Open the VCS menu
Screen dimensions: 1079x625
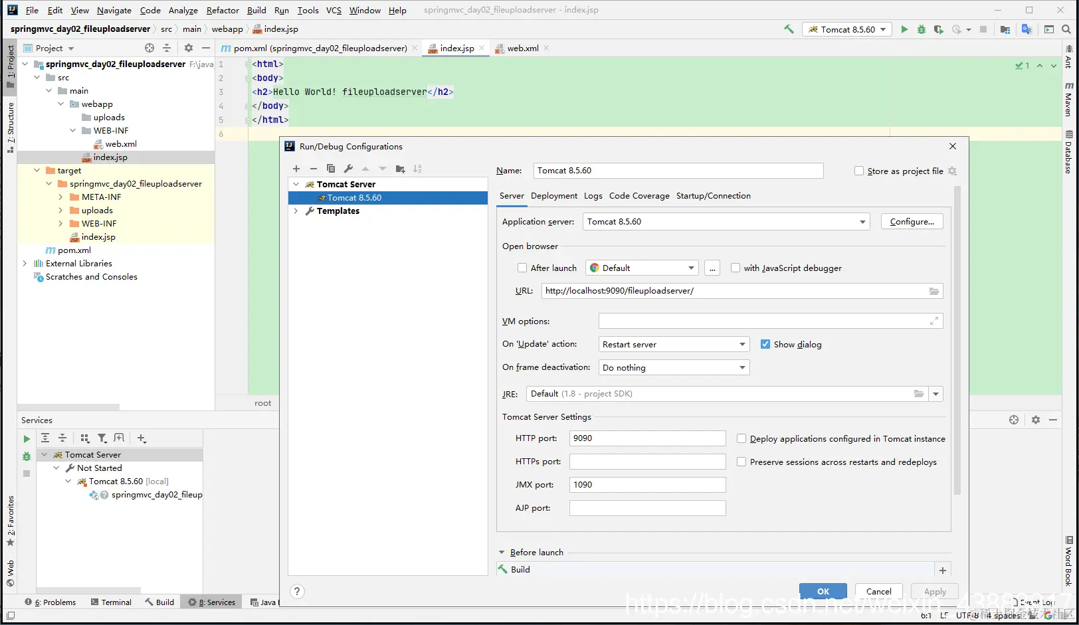[x=334, y=10]
